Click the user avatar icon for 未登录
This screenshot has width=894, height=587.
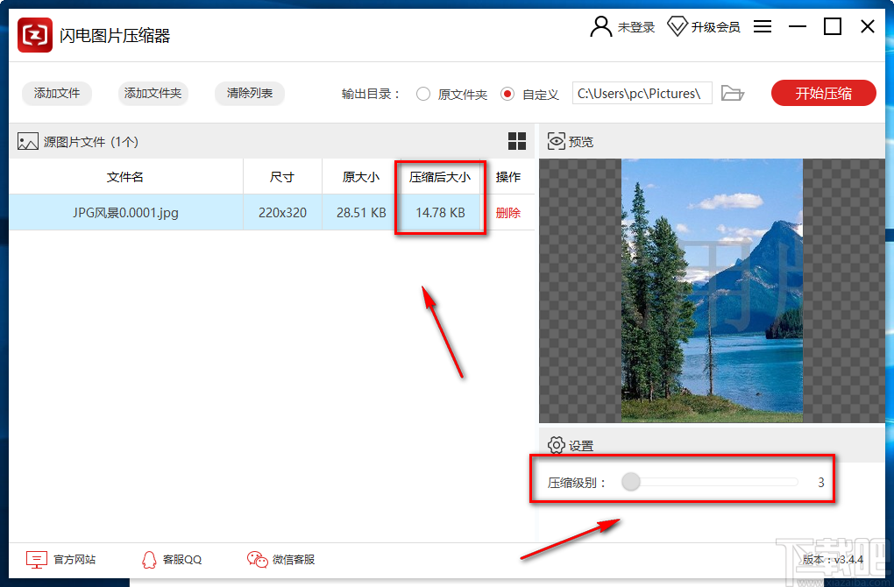(601, 27)
